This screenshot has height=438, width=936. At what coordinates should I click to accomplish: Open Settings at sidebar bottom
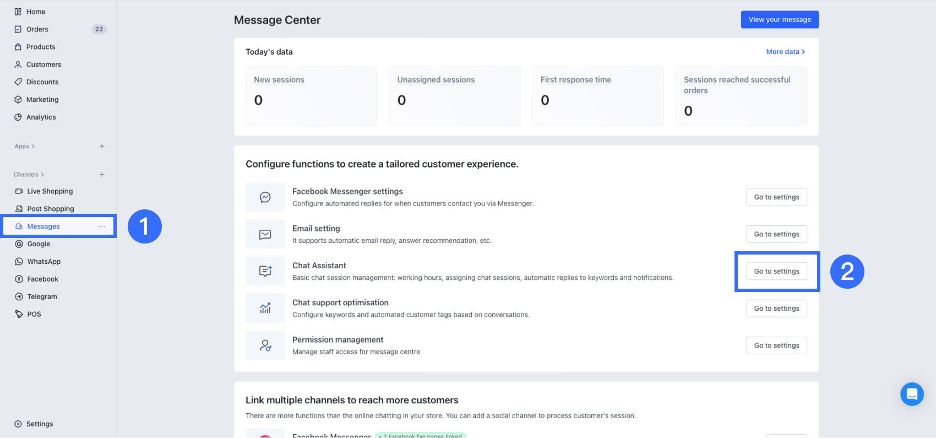tap(39, 424)
